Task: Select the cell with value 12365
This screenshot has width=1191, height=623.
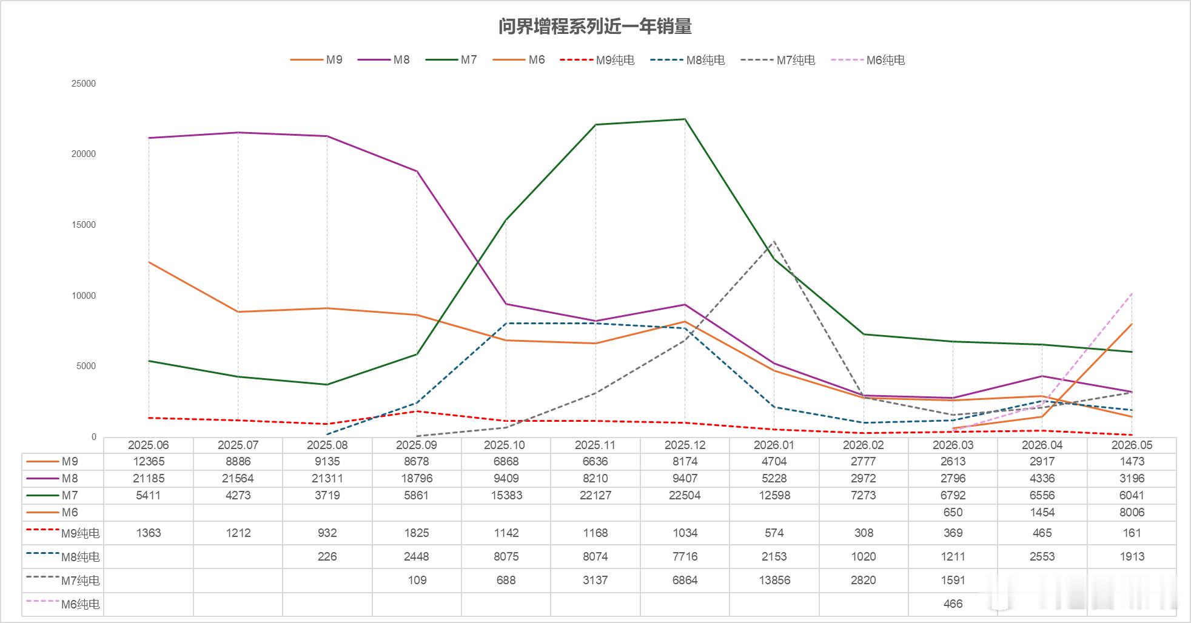Action: [149, 461]
